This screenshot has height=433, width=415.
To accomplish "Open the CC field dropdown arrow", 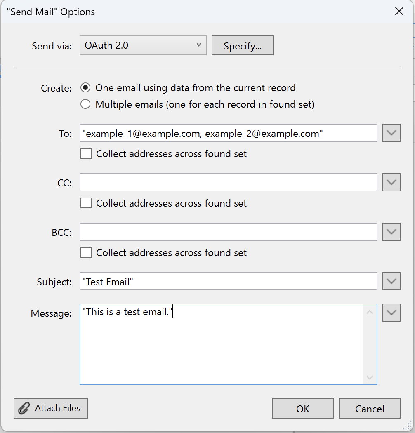I will [391, 182].
